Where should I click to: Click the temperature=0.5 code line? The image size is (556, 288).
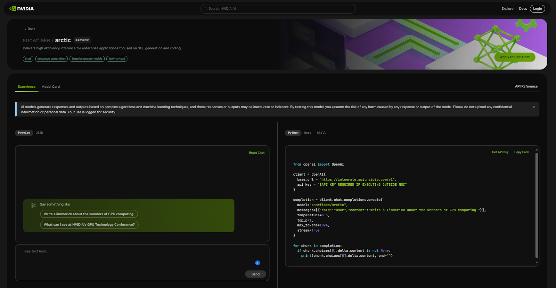pyautogui.click(x=313, y=215)
